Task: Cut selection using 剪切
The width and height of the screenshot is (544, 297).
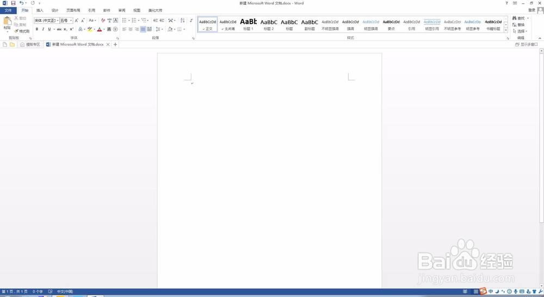Action: click(x=20, y=18)
